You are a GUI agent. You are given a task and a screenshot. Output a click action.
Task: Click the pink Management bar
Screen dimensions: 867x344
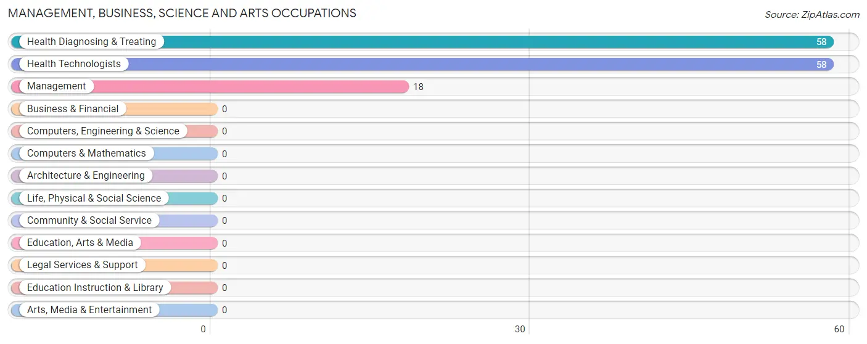coord(210,86)
